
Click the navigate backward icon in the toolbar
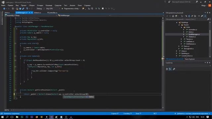coord(4,9)
